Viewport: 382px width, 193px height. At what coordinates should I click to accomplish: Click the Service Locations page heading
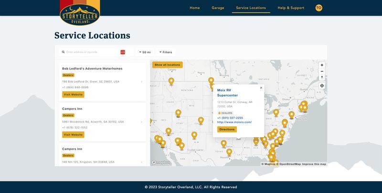tap(92, 35)
